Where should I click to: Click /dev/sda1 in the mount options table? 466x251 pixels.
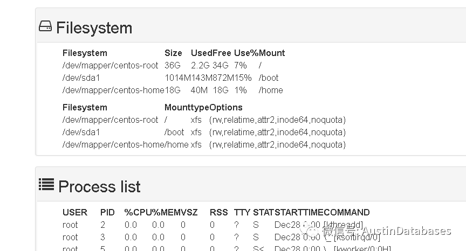coord(81,132)
